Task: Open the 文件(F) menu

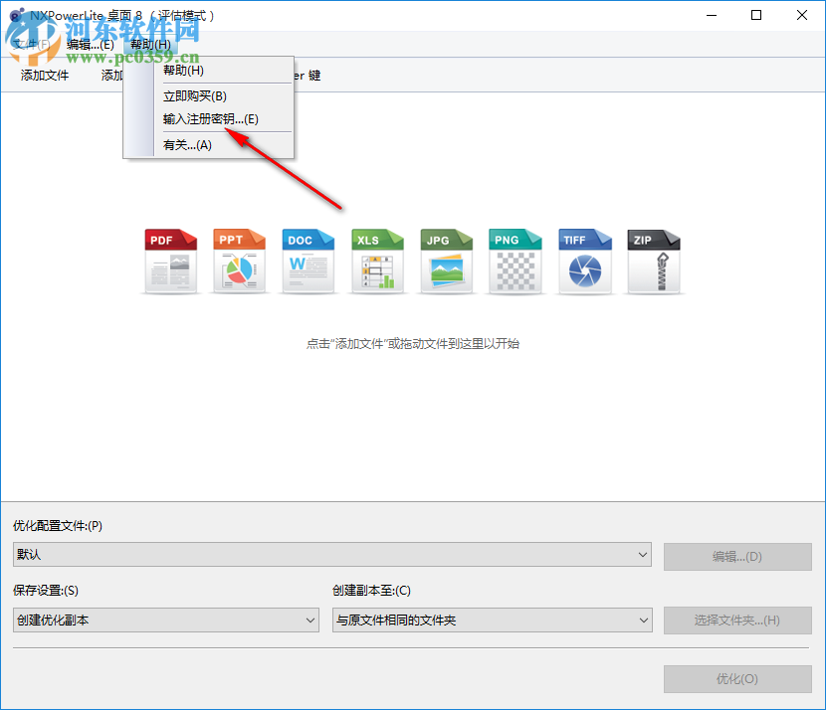Action: point(32,44)
